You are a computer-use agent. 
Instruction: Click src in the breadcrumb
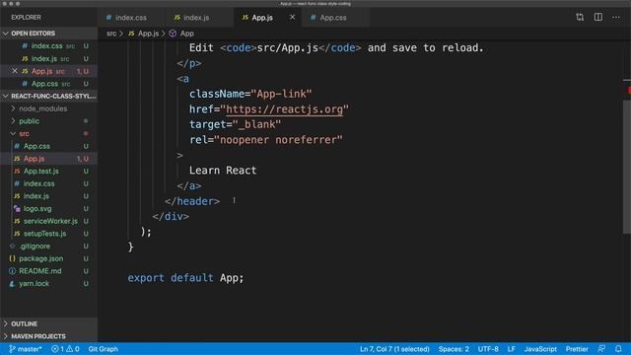click(111, 34)
